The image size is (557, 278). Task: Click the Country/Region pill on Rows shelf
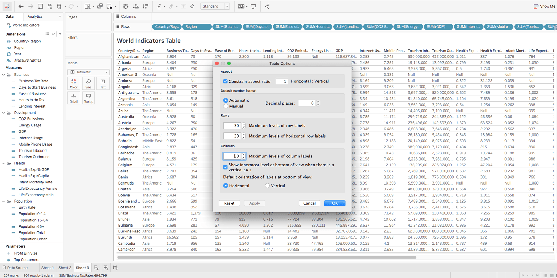pos(166,27)
